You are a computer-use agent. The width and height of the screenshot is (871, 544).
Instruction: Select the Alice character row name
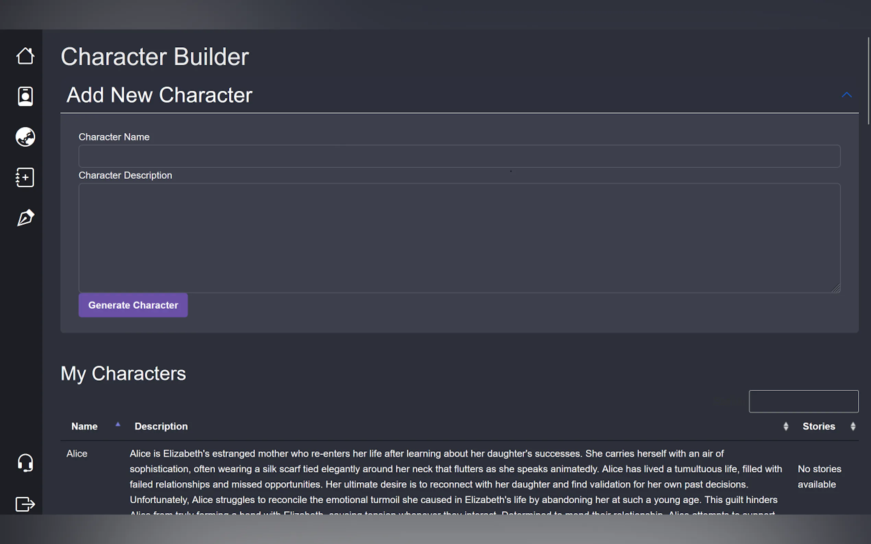(77, 453)
